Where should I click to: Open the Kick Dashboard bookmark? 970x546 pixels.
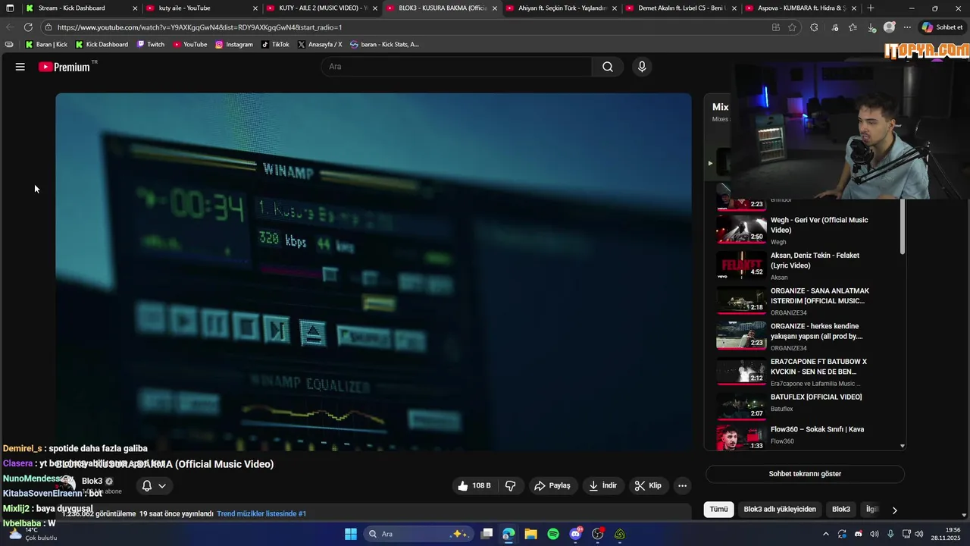(102, 45)
